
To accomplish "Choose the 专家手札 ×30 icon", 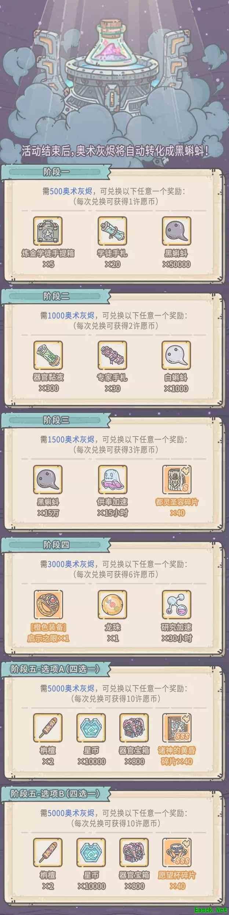I will click(x=112, y=355).
